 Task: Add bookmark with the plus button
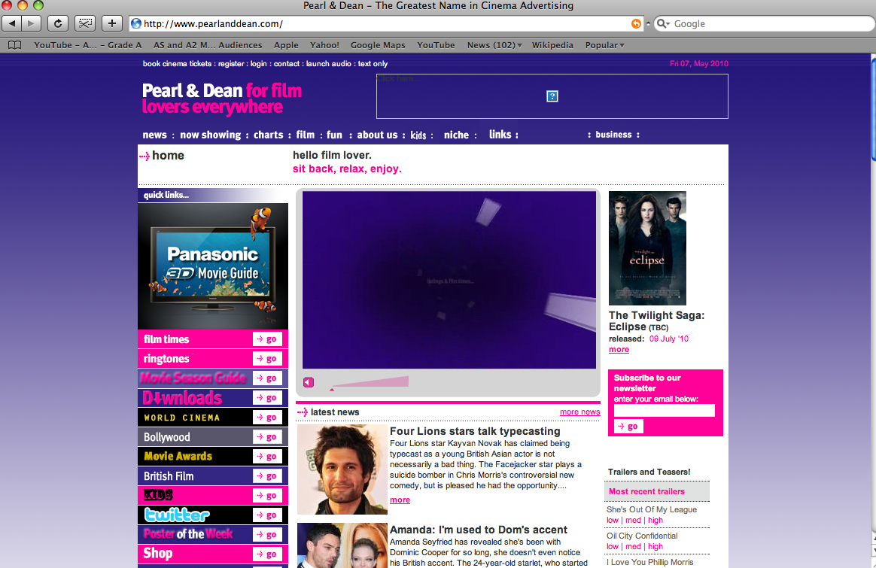111,23
